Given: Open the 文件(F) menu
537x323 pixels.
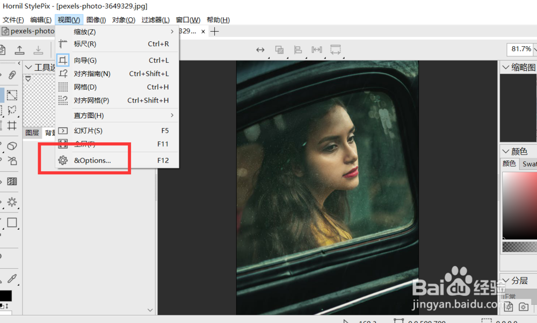Looking at the screenshot, I should 13,20.
